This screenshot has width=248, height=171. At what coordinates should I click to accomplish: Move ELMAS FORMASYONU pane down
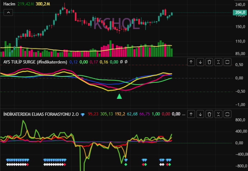pos(200,114)
